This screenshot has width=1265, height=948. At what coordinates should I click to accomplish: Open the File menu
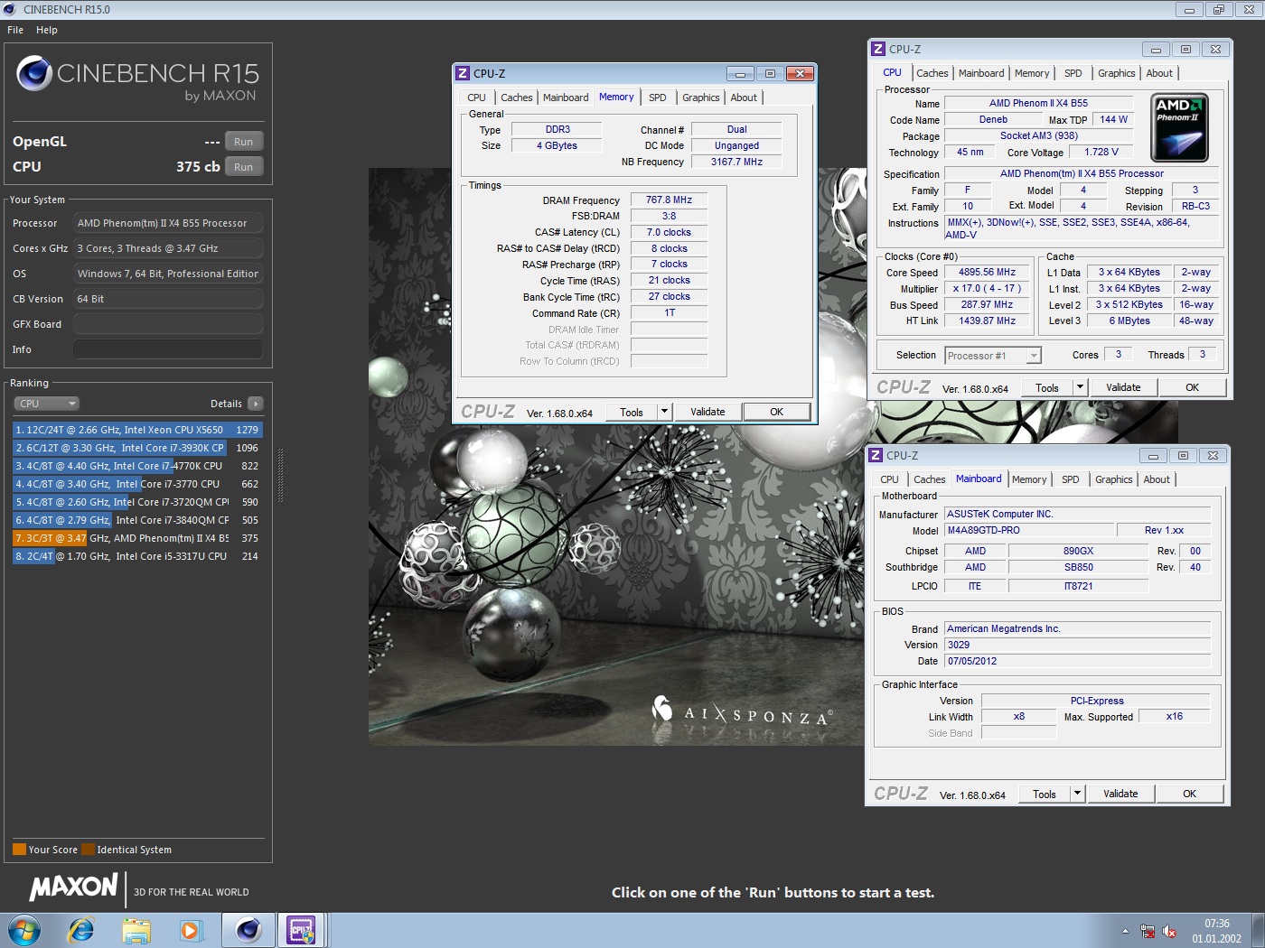tap(15, 30)
